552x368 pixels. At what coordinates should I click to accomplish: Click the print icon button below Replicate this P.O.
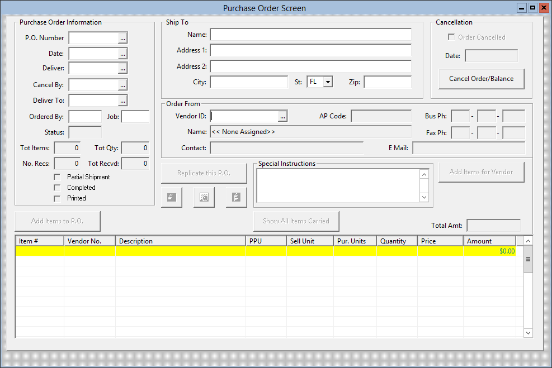[172, 197]
